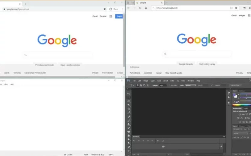This screenshot has width=251, height=156.
Task: Go back using Edge's back arrow
Action: [129, 8]
